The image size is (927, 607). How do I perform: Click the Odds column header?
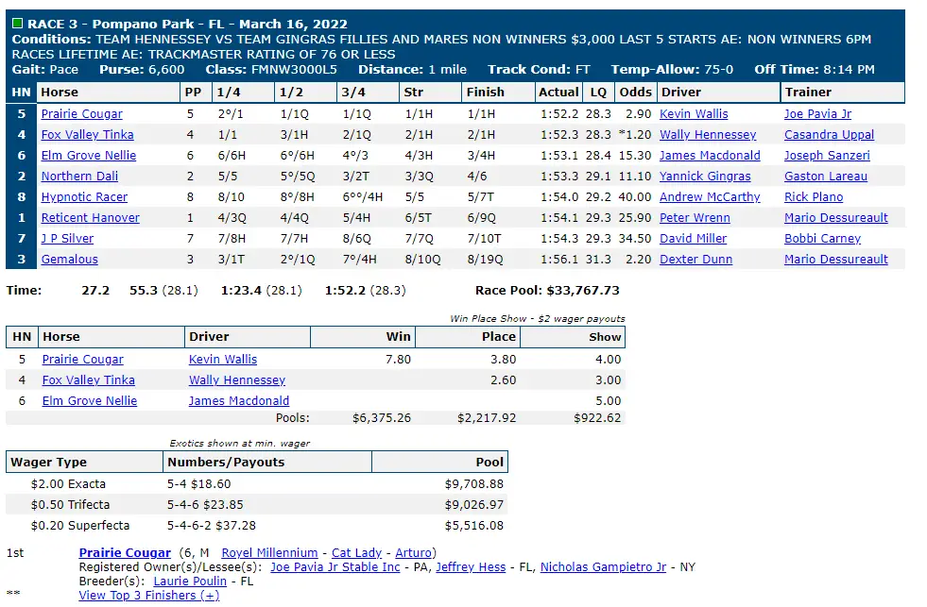(635, 93)
